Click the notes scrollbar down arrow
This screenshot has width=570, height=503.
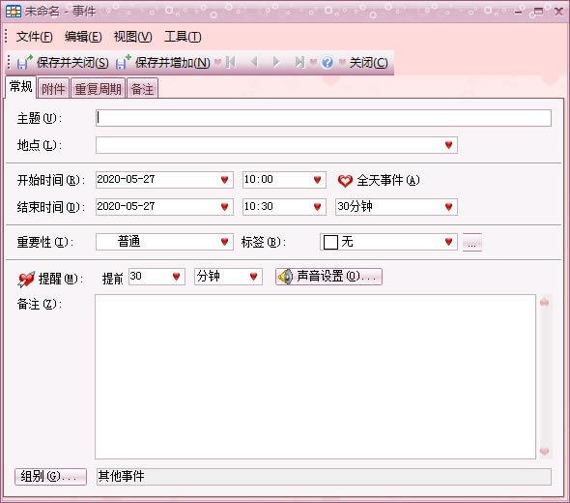[544, 452]
